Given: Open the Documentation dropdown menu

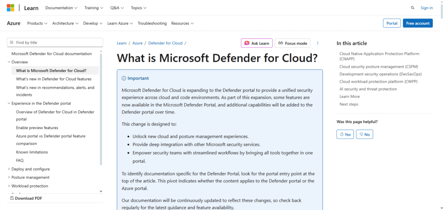Looking at the screenshot, I should point(62,8).
